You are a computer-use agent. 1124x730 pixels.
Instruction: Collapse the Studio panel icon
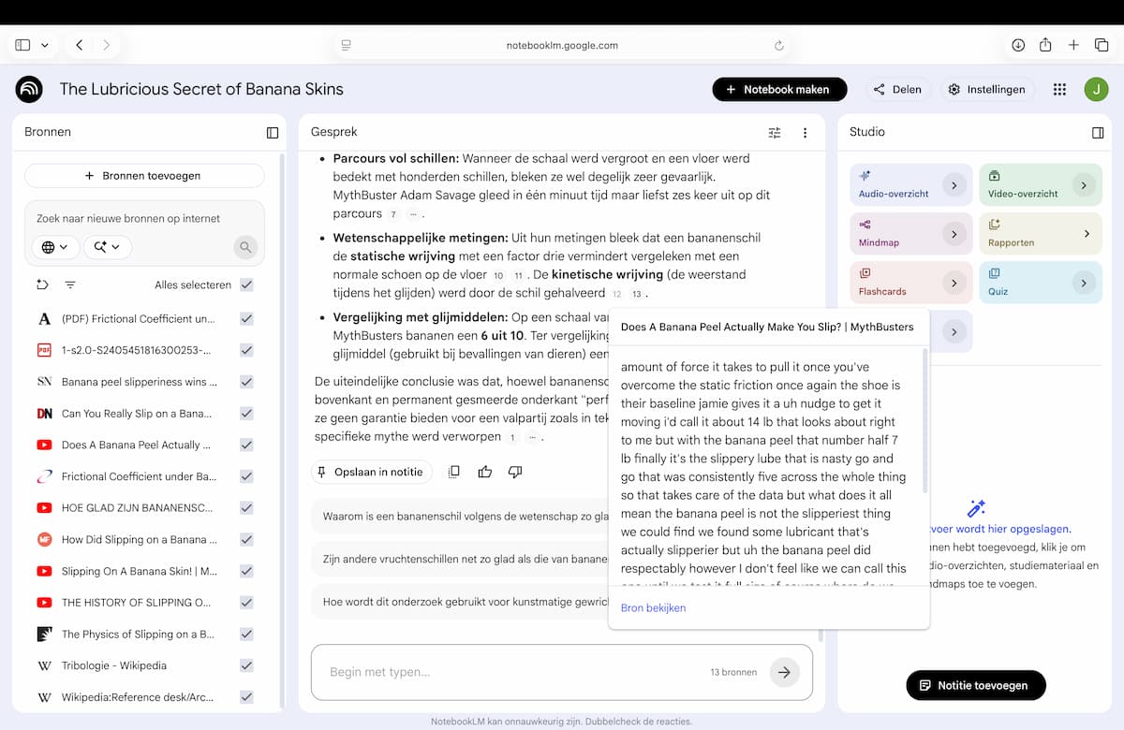point(1098,133)
